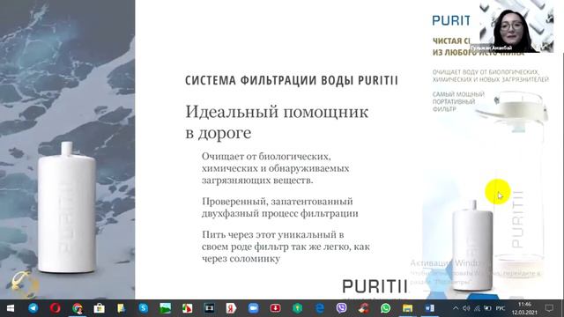The image size is (564, 317).
Task: Open the red-green app icon beside Photos
Action: [x=187, y=308]
